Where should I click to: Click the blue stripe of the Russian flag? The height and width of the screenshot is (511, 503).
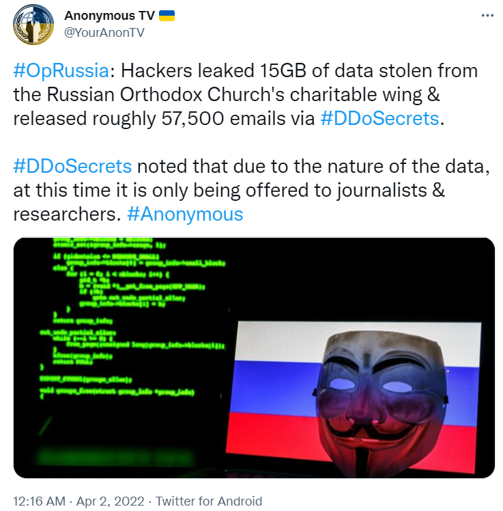click(x=273, y=386)
